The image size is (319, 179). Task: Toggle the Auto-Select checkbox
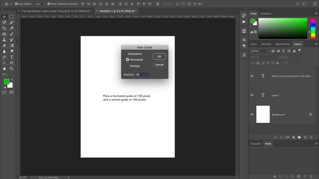pos(16,4)
